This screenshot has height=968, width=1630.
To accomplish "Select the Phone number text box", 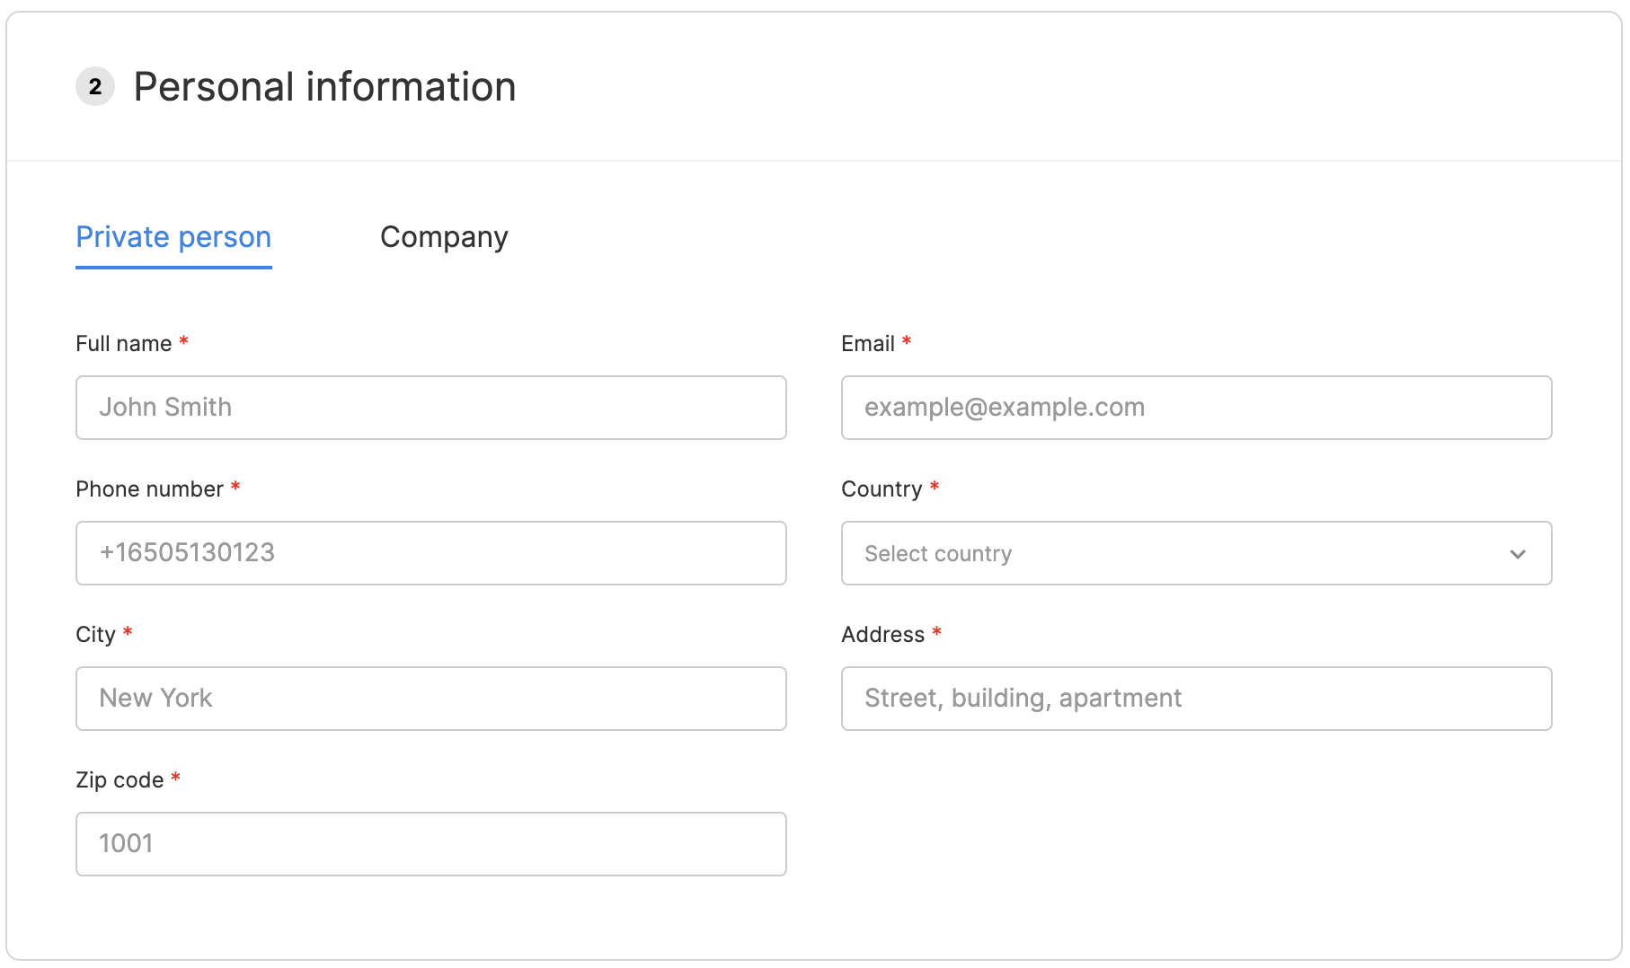I will point(431,553).
